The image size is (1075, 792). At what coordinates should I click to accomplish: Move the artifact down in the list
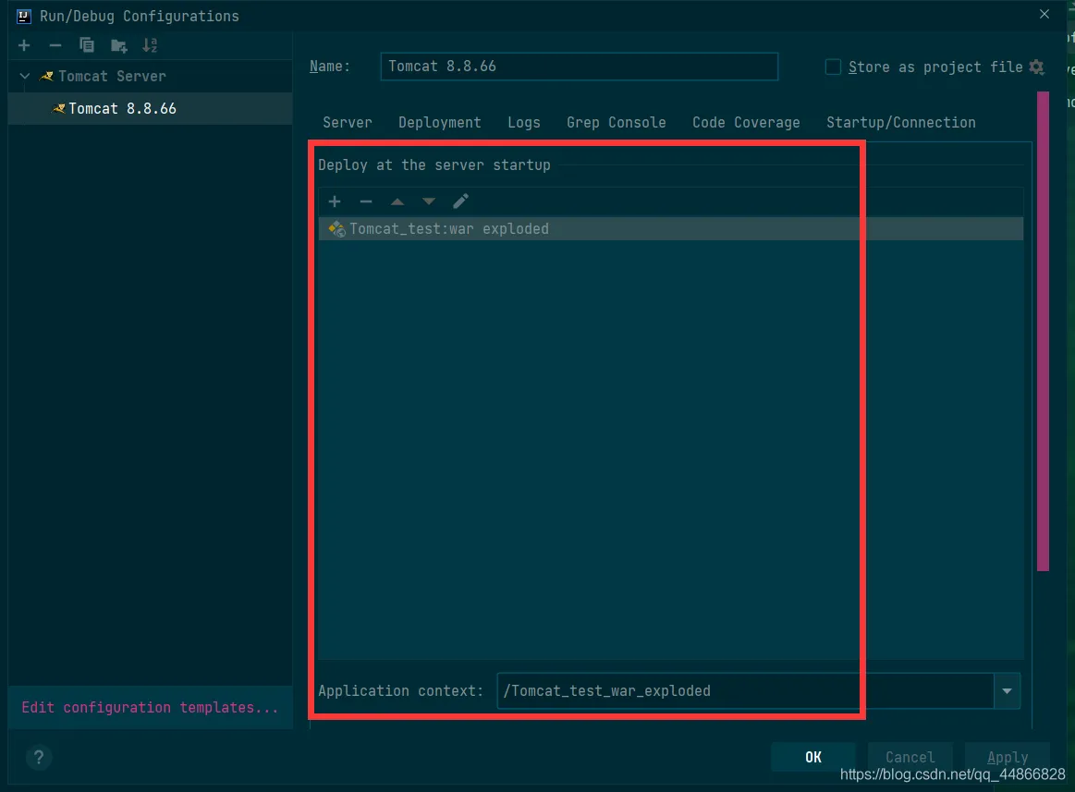[x=429, y=201]
